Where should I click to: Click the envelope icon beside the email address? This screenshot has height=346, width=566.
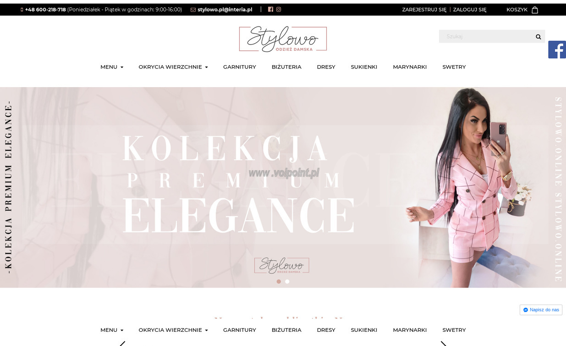193,10
